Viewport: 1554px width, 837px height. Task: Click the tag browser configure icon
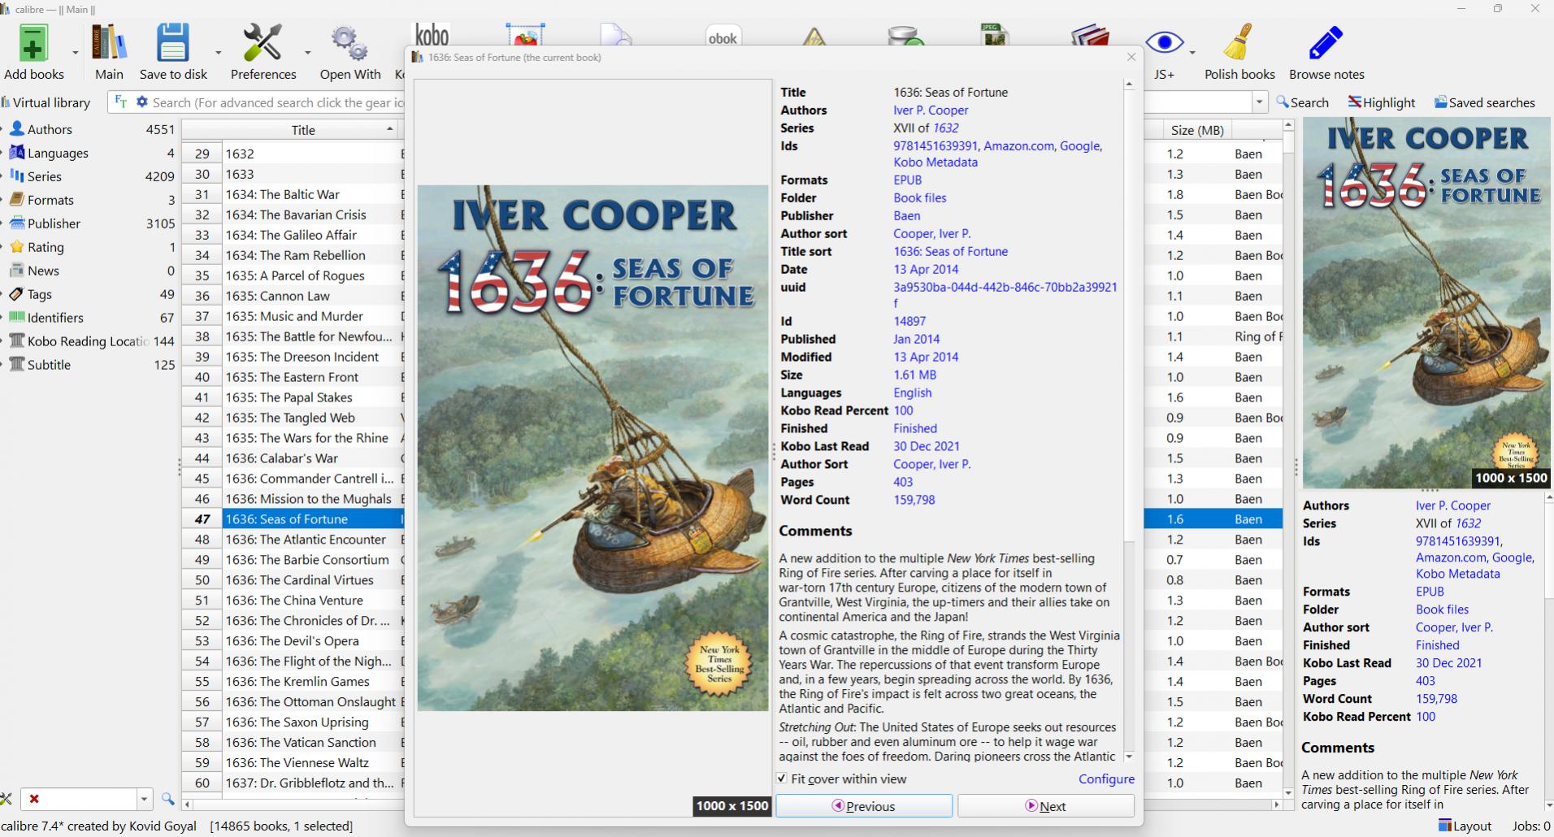(6, 799)
